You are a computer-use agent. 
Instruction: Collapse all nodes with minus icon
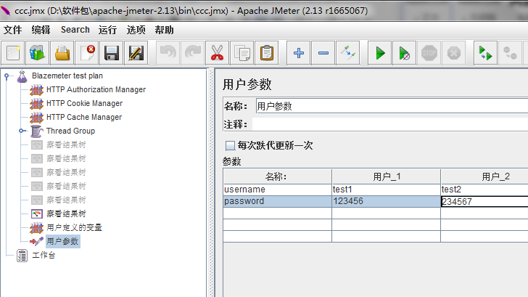[x=323, y=53]
